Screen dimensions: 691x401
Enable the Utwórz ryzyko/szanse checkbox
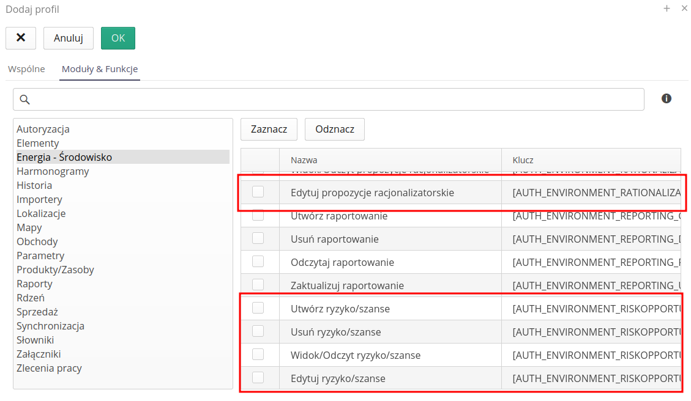(258, 308)
